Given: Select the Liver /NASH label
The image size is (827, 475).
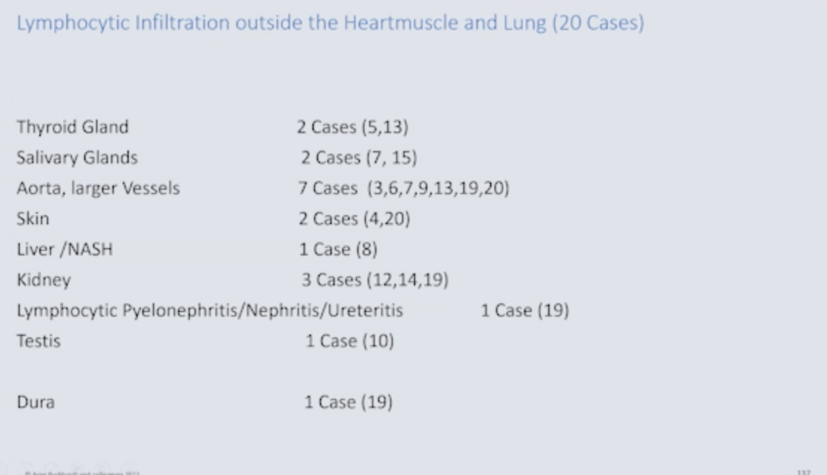Looking at the screenshot, I should (x=65, y=250).
